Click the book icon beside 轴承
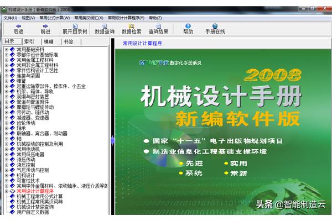The width and height of the screenshot is (332, 221). (x=12, y=128)
